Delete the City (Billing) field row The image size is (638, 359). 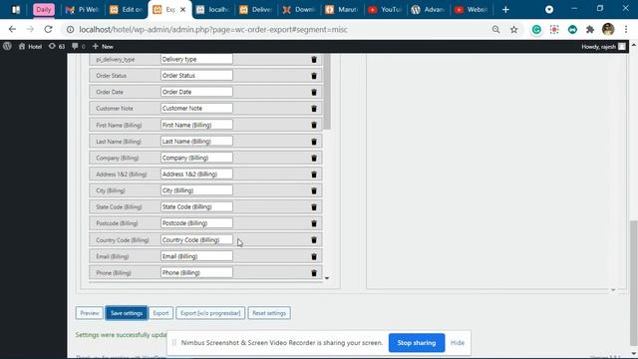(314, 190)
